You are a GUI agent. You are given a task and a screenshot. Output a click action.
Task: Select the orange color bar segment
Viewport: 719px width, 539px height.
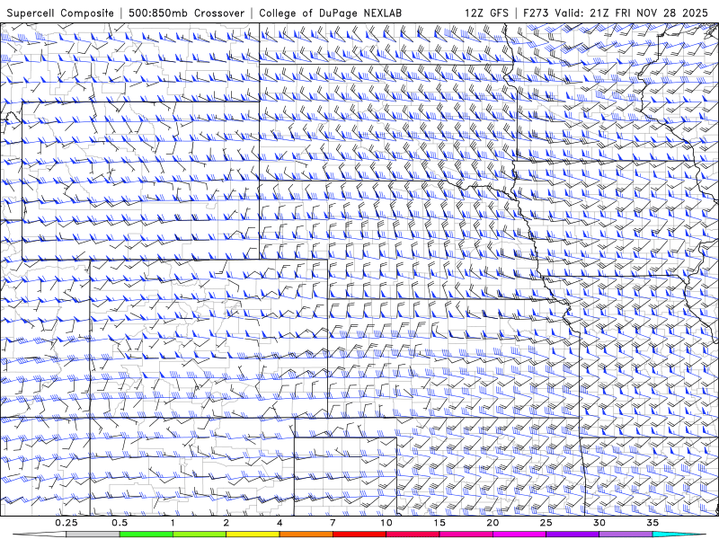(x=306, y=535)
